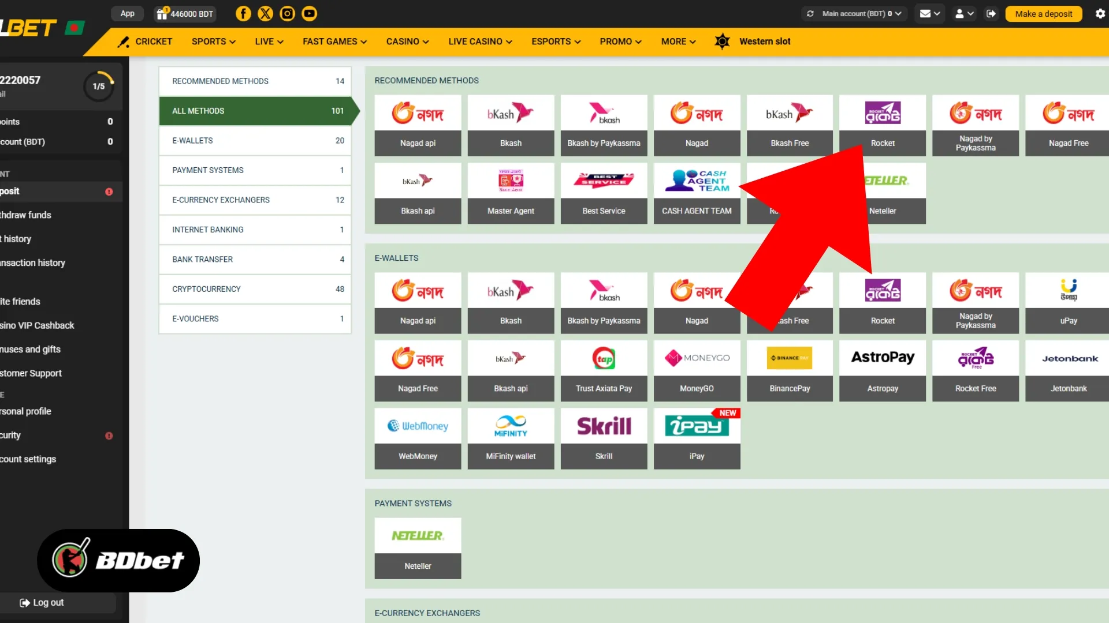
Task: Click the Make a deposit button
Action: (1043, 14)
